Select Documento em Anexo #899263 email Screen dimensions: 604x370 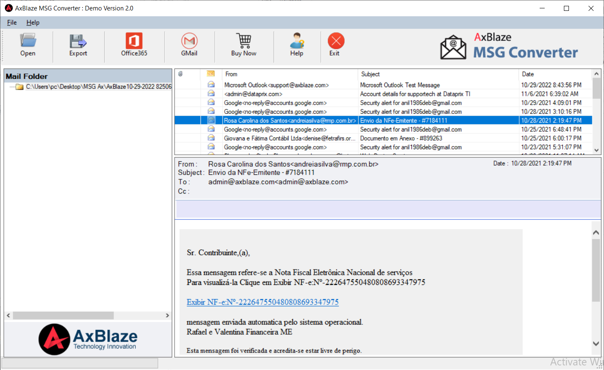(383, 138)
